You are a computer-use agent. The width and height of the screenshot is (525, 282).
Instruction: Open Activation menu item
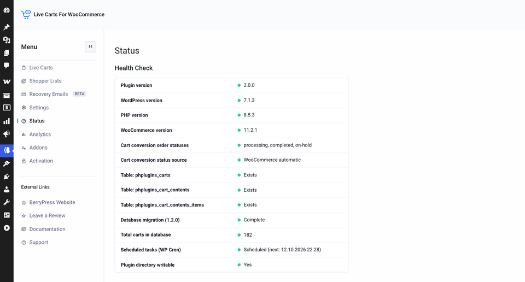(x=41, y=161)
